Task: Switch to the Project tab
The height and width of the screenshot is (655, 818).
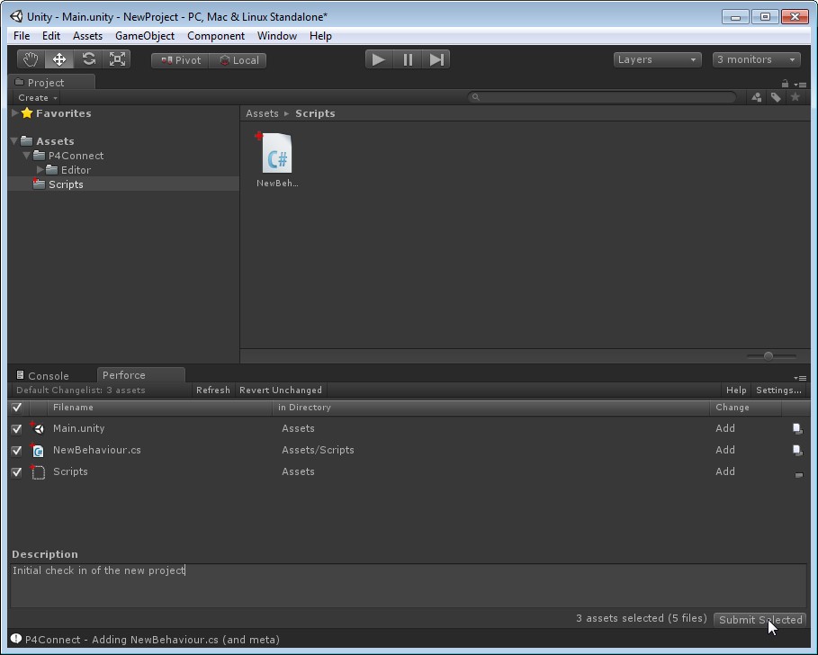Action: 51,83
